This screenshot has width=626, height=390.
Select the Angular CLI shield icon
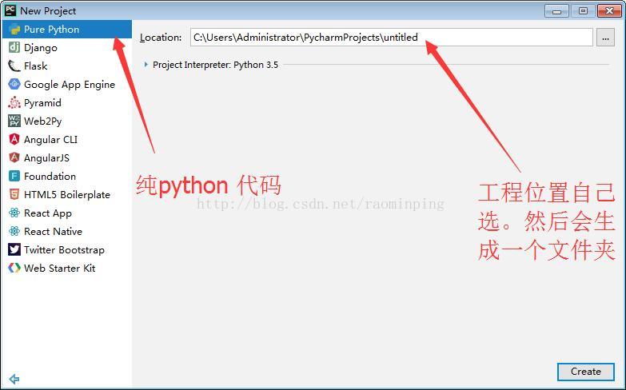(14, 139)
